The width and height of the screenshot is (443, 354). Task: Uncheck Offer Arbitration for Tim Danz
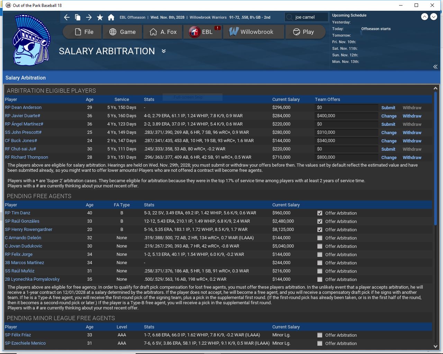pos(320,213)
